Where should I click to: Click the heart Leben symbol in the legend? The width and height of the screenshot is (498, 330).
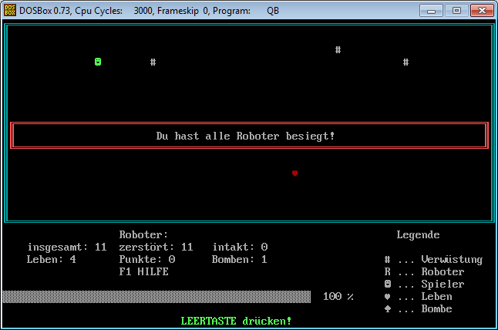click(x=387, y=296)
